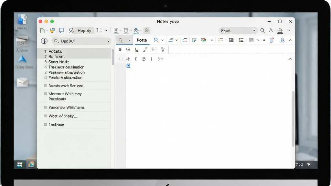Image resolution: width=331 pixels, height=186 pixels.
Task: Click the round info icon beside the Dpt 00 field
Action: (44, 41)
